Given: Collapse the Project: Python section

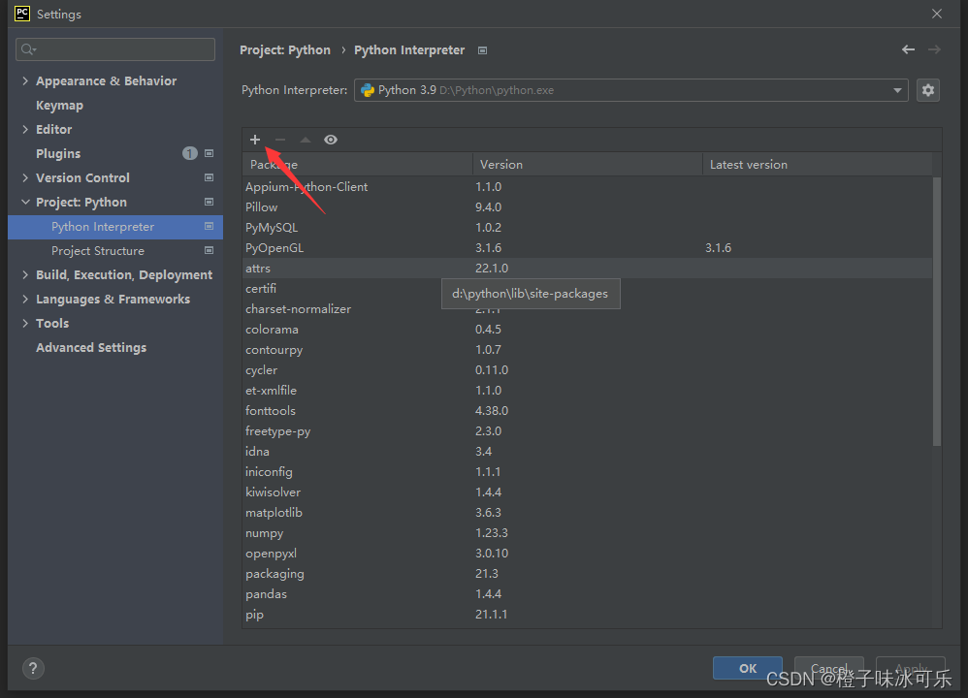Looking at the screenshot, I should (x=25, y=202).
